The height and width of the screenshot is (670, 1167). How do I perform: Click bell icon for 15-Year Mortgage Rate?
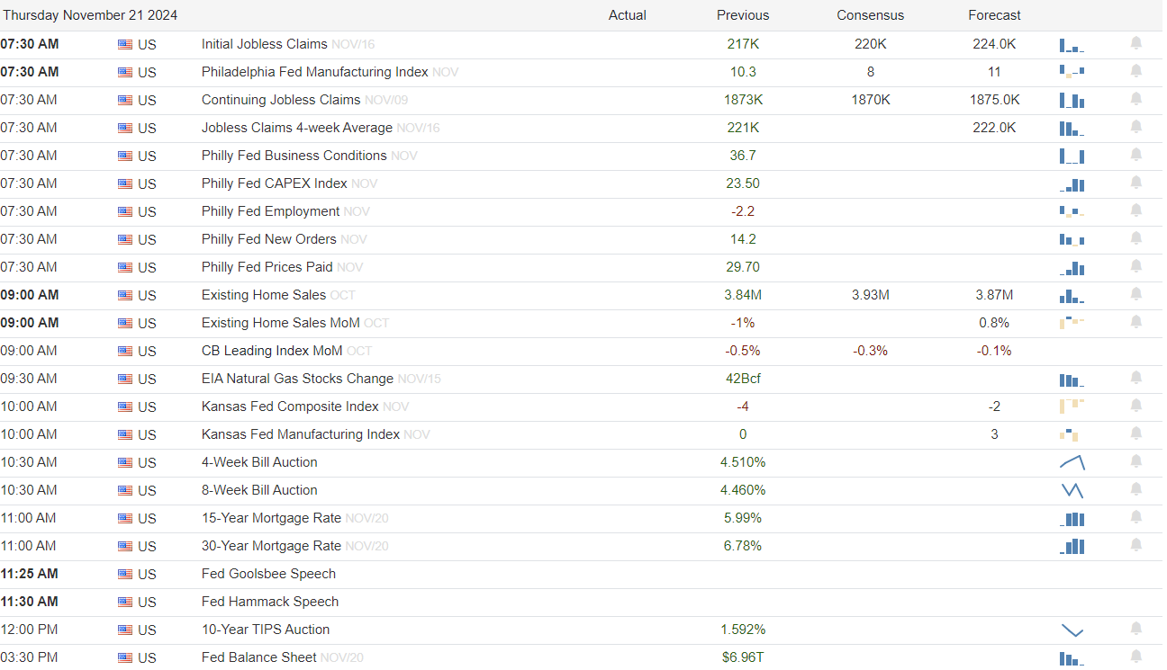pos(1136,517)
